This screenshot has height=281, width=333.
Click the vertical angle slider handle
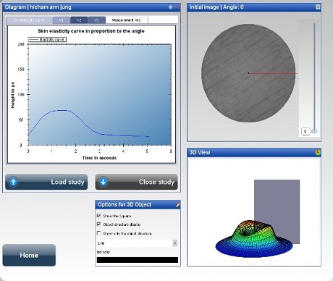tap(314, 131)
